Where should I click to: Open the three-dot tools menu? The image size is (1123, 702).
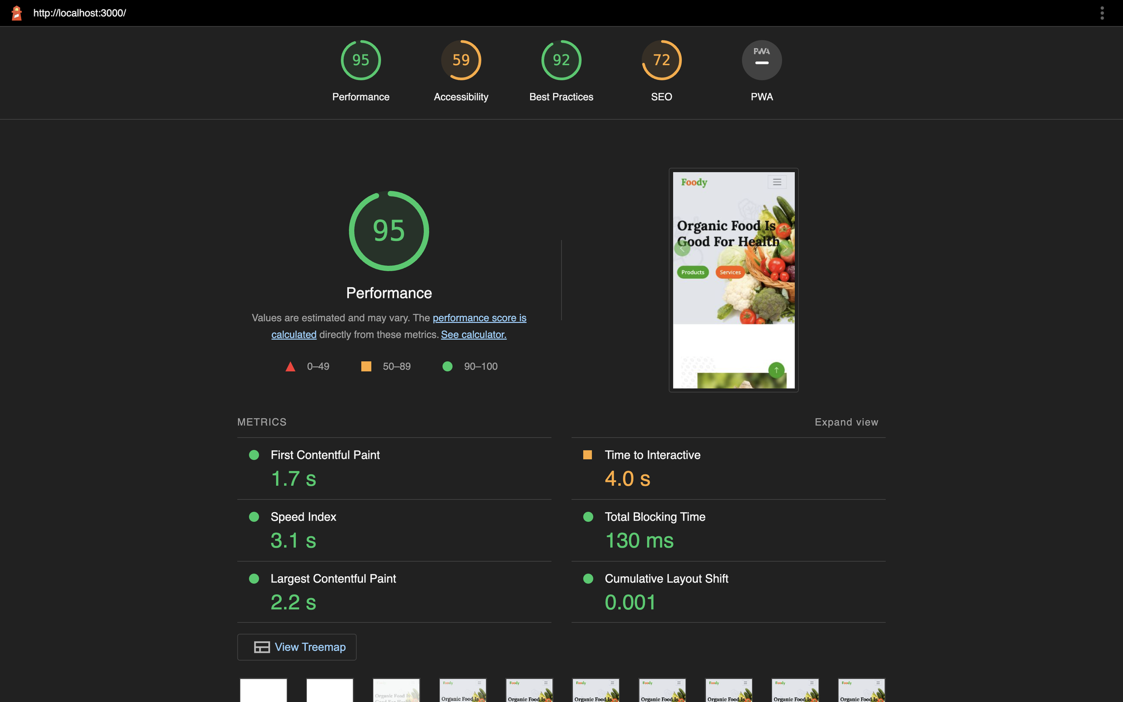[1102, 13]
